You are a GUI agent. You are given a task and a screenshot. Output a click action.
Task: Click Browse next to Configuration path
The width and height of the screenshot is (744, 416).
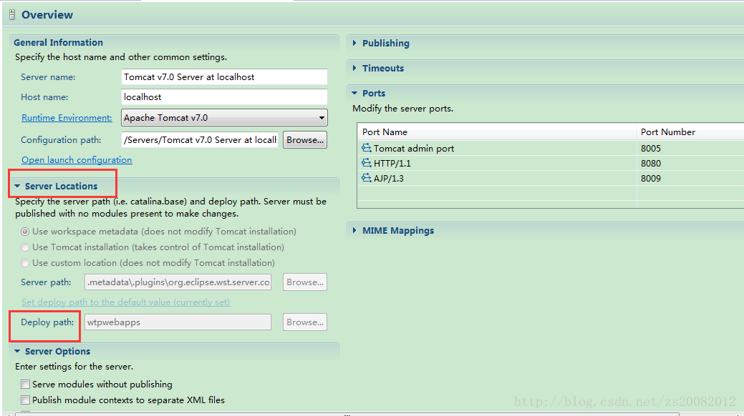tap(305, 140)
